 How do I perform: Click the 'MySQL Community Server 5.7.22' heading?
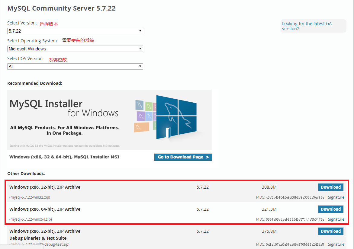click(61, 8)
